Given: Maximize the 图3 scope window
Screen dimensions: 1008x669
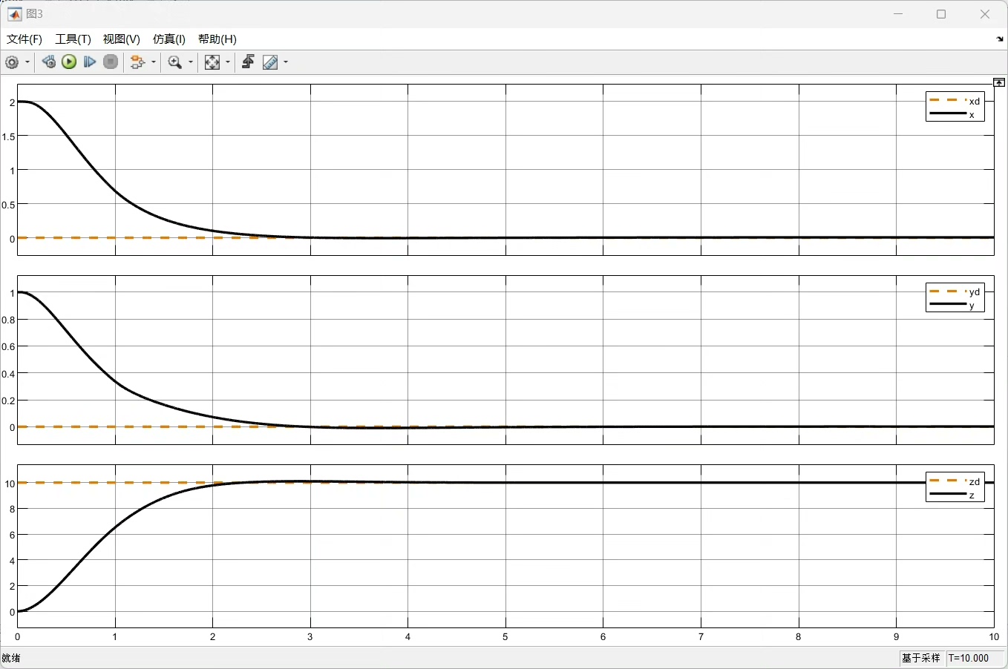Looking at the screenshot, I should pos(941,14).
